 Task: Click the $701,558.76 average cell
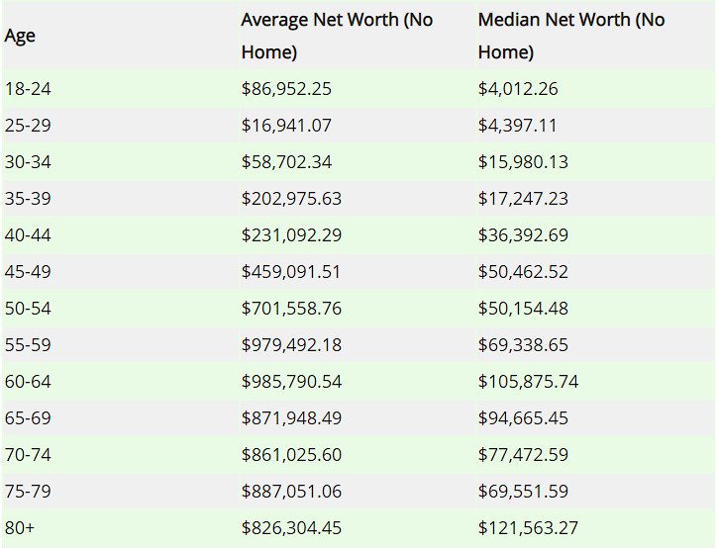pos(291,309)
